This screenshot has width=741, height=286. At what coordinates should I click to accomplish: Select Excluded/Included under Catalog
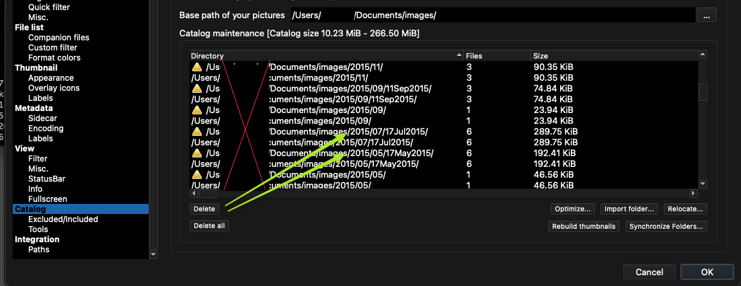63,219
